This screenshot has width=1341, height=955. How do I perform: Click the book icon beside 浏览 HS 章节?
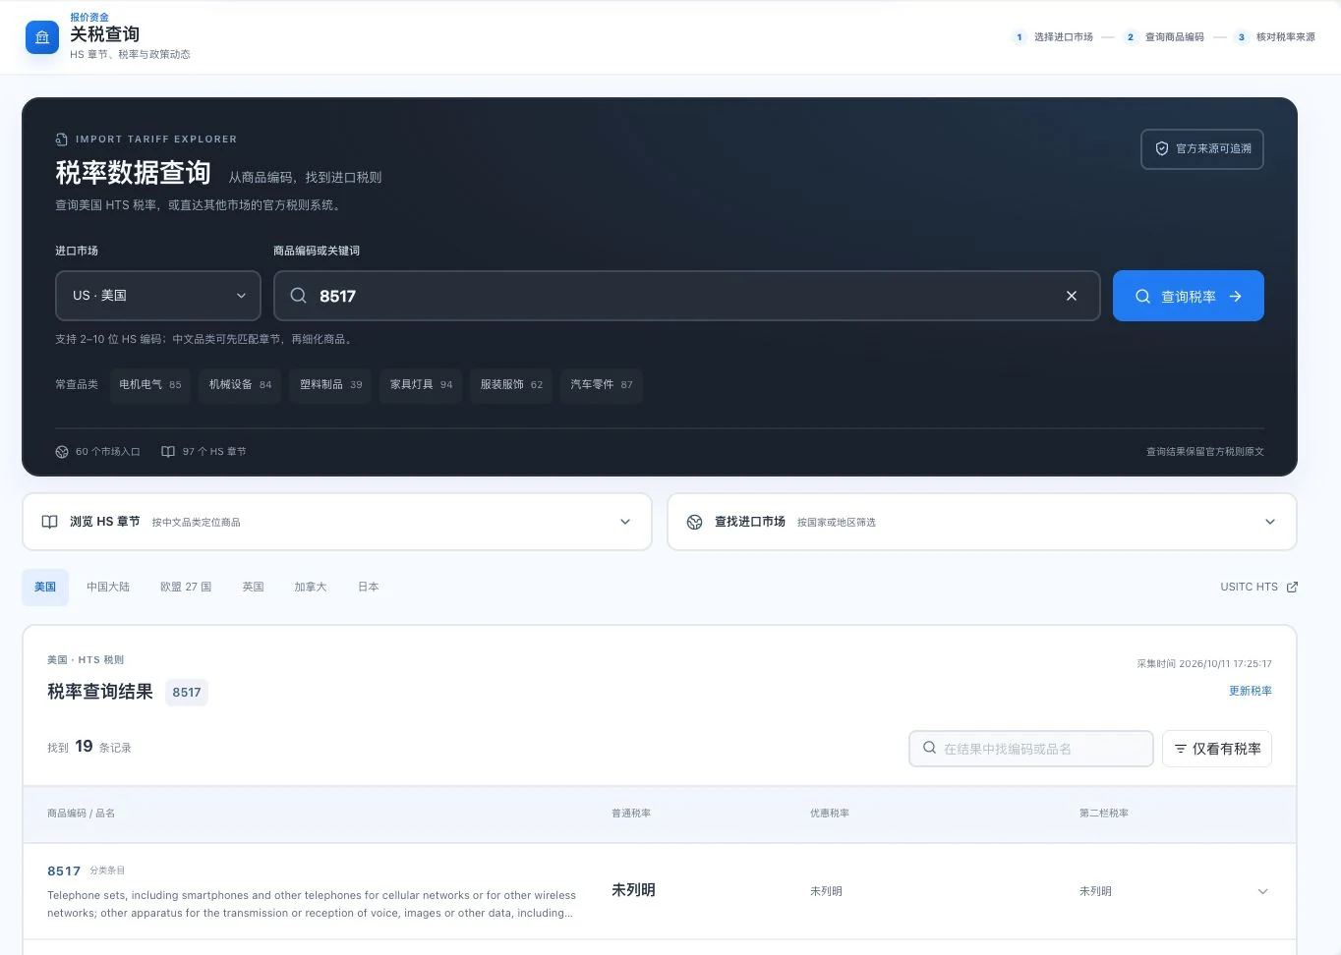[x=49, y=522]
